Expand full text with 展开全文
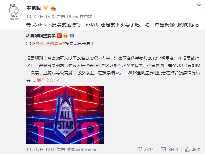205x154 pixels. [x=45, y=80]
